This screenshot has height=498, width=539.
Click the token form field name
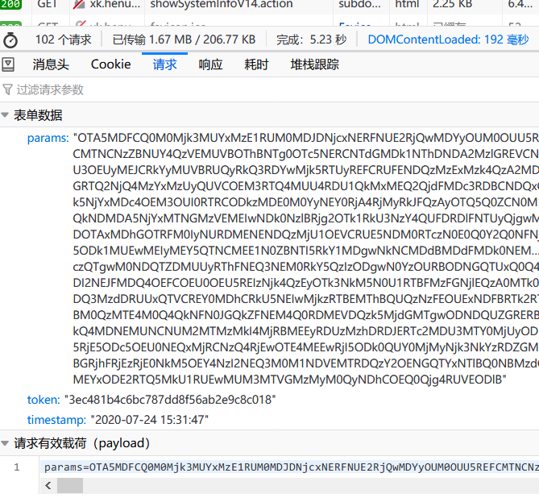pyautogui.click(x=44, y=400)
